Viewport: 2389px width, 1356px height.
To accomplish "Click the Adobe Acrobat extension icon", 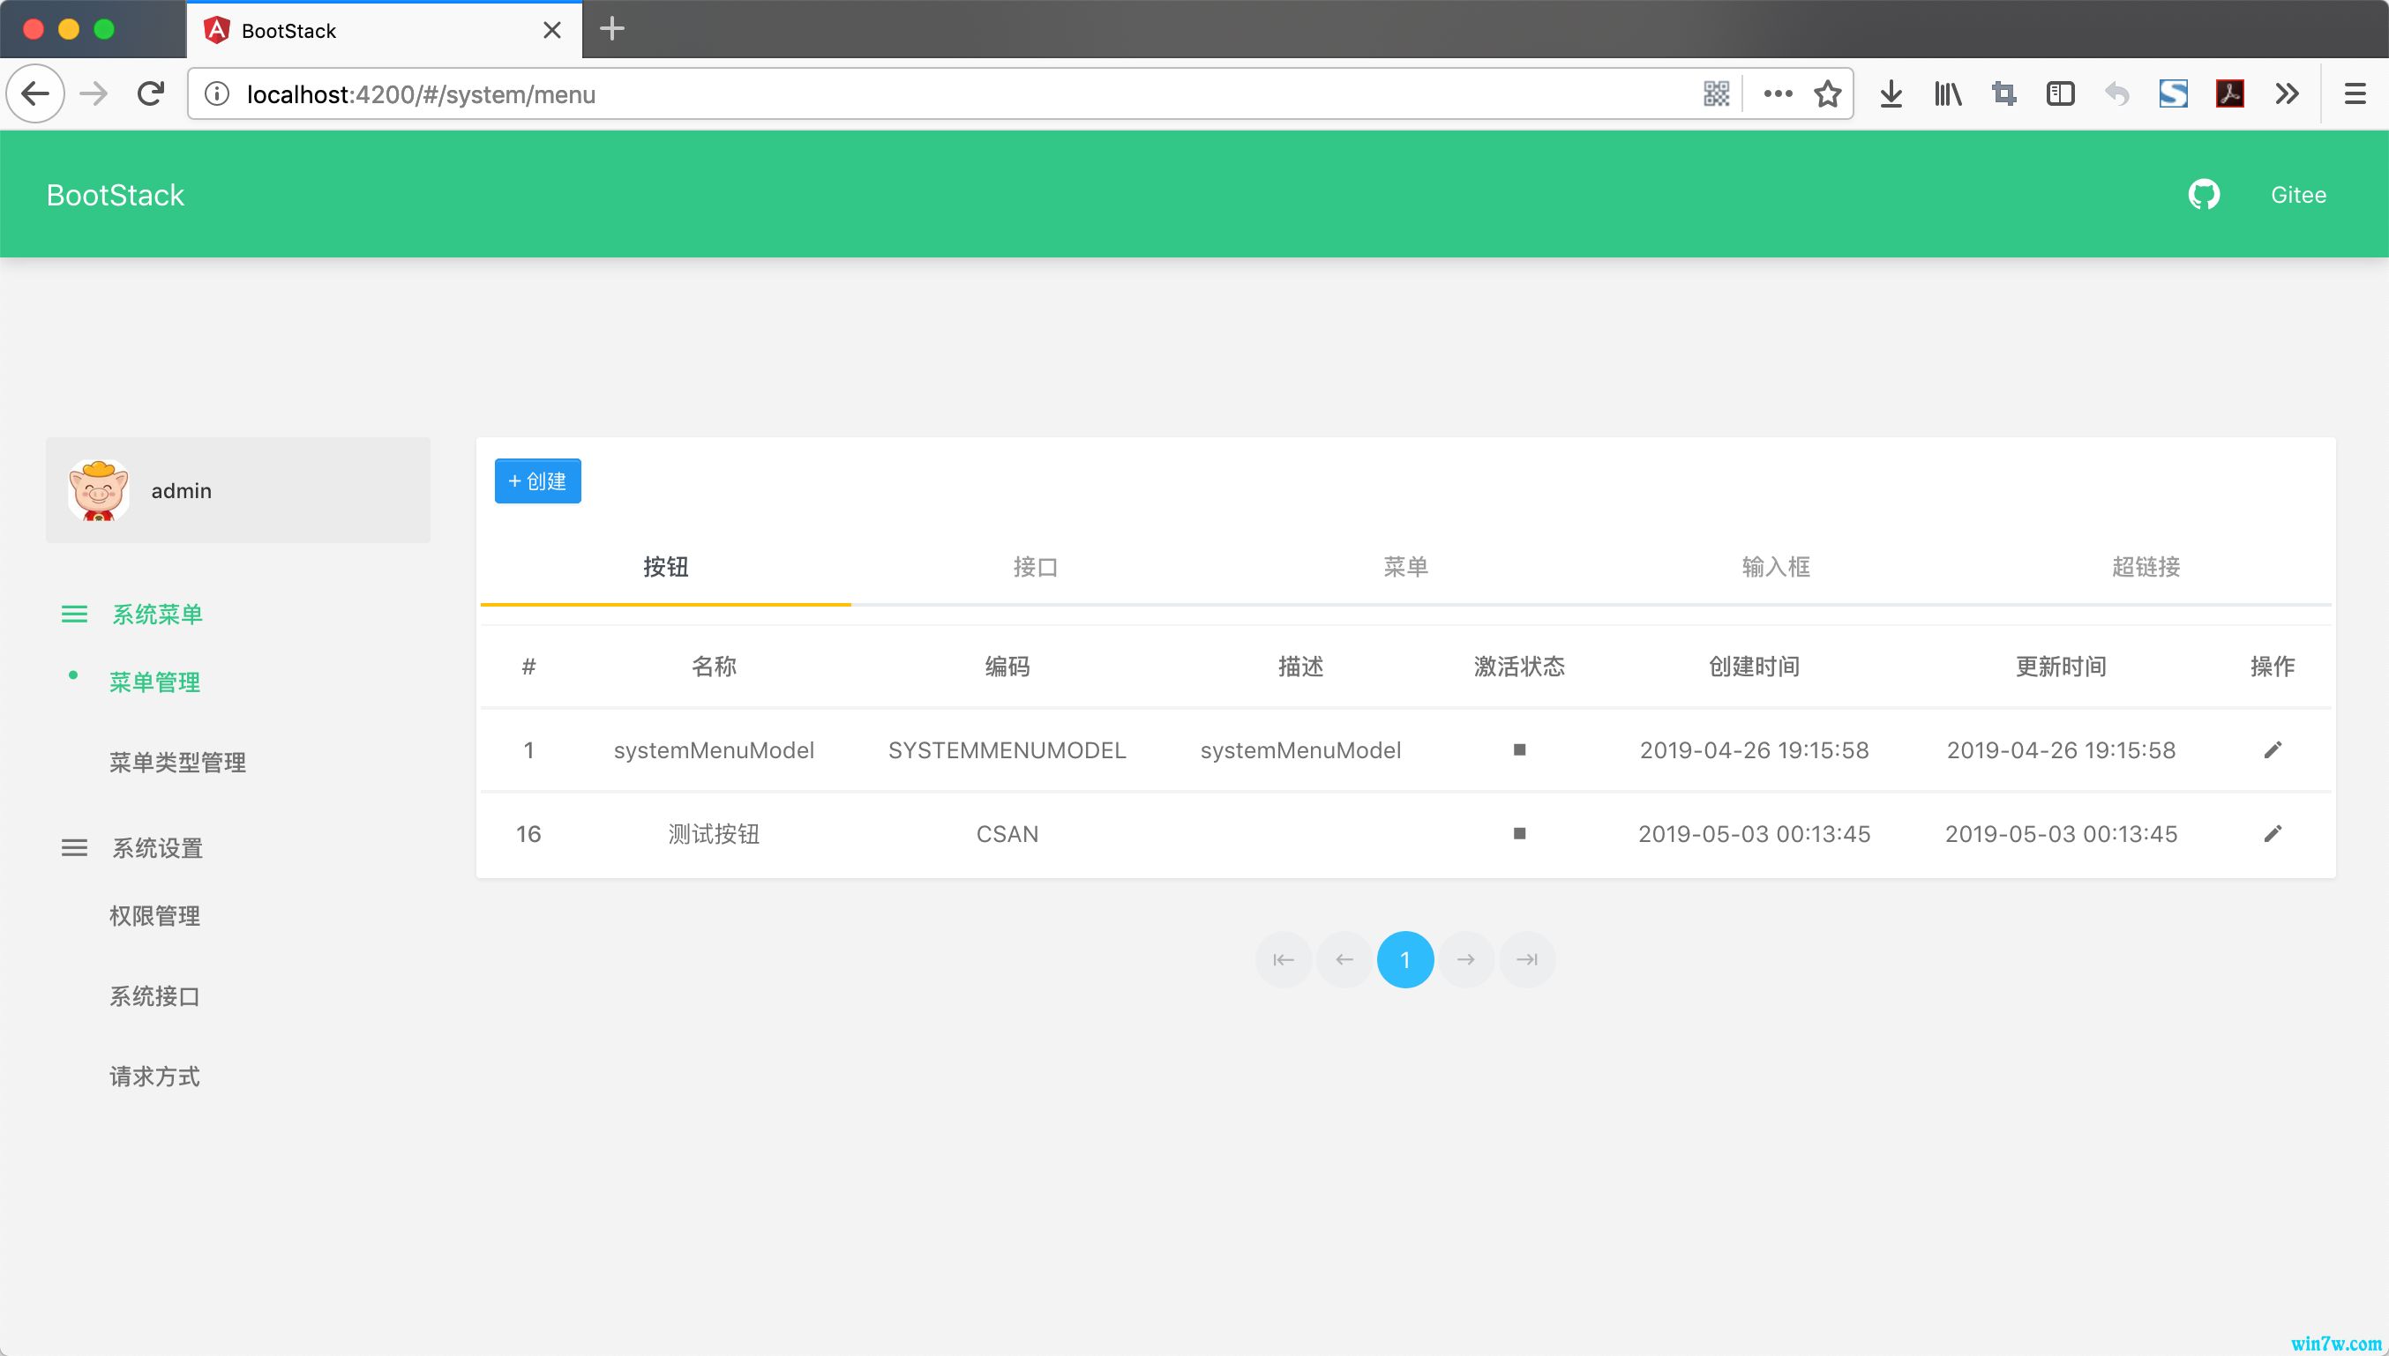I will (x=2229, y=93).
